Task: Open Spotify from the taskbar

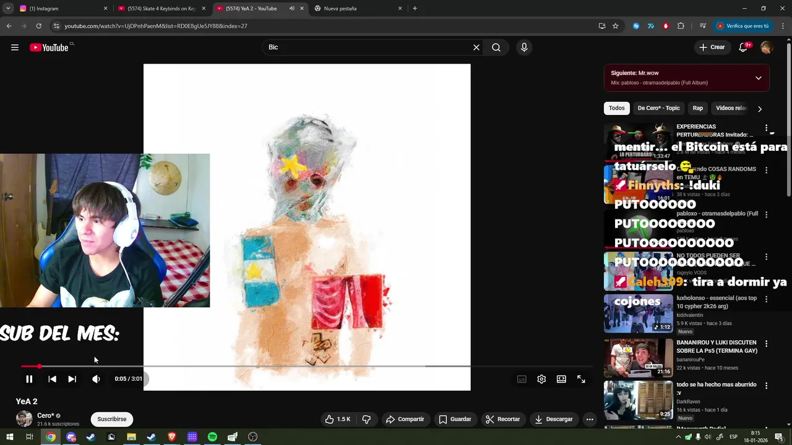Action: pyautogui.click(x=212, y=437)
